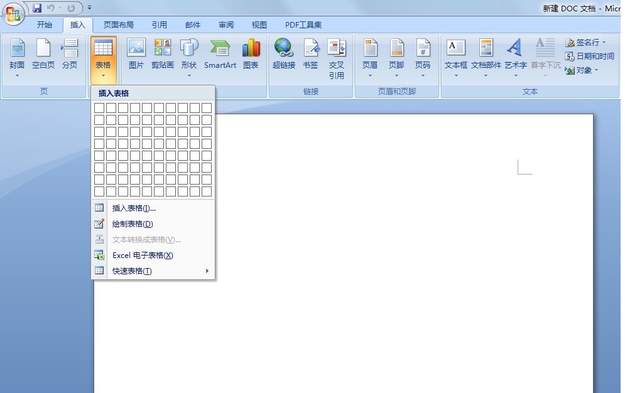Open the 页眉 header dropdown

(370, 57)
